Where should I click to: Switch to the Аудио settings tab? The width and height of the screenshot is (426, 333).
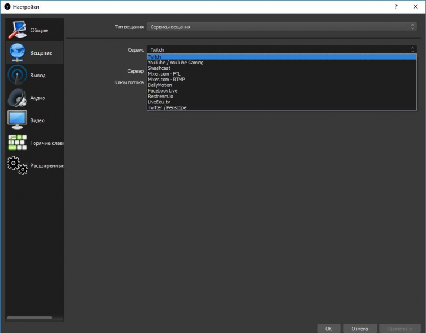[35, 98]
